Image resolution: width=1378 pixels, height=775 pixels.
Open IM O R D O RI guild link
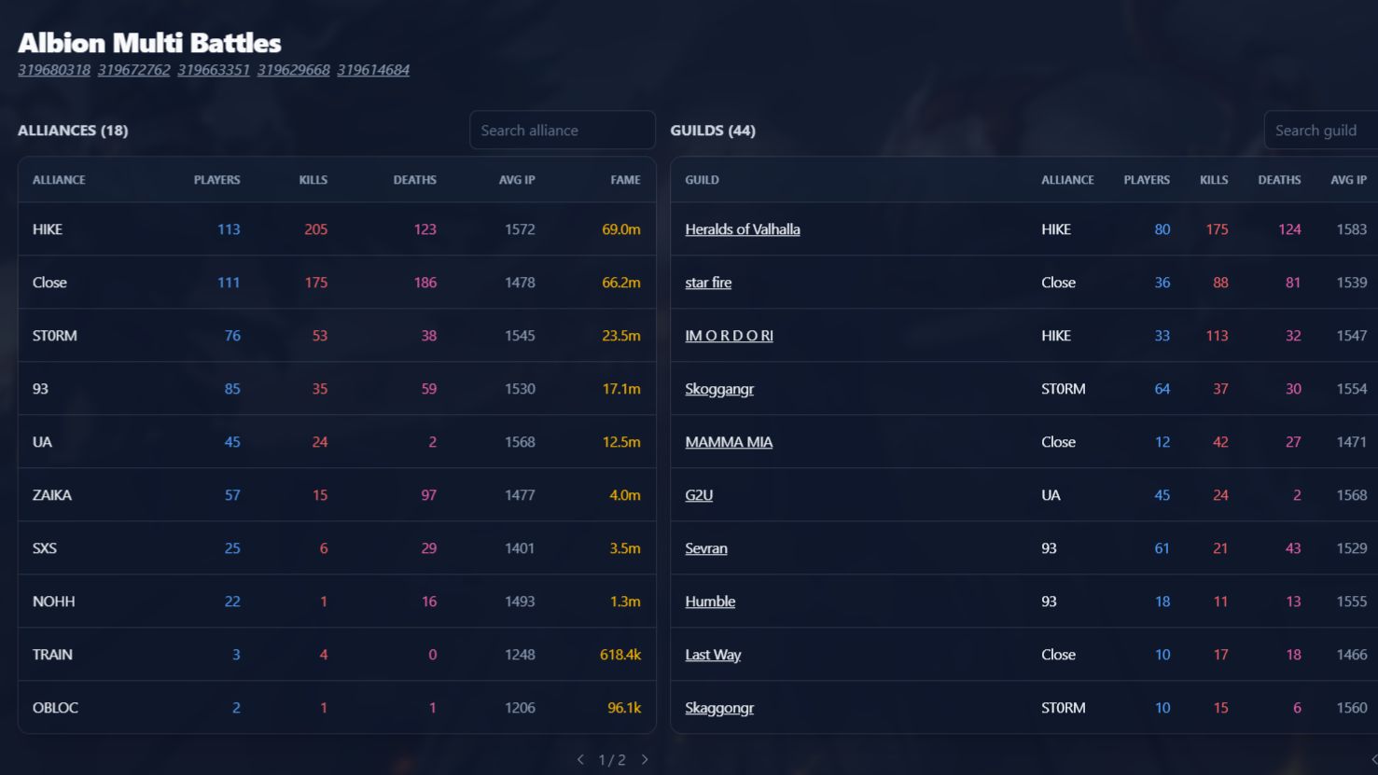(730, 336)
